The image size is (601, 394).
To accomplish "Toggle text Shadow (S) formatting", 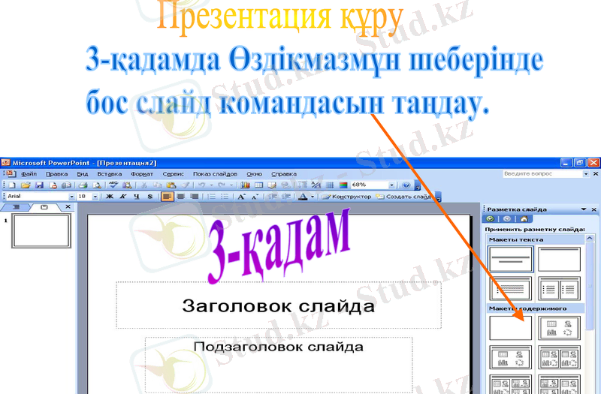I will coord(149,197).
